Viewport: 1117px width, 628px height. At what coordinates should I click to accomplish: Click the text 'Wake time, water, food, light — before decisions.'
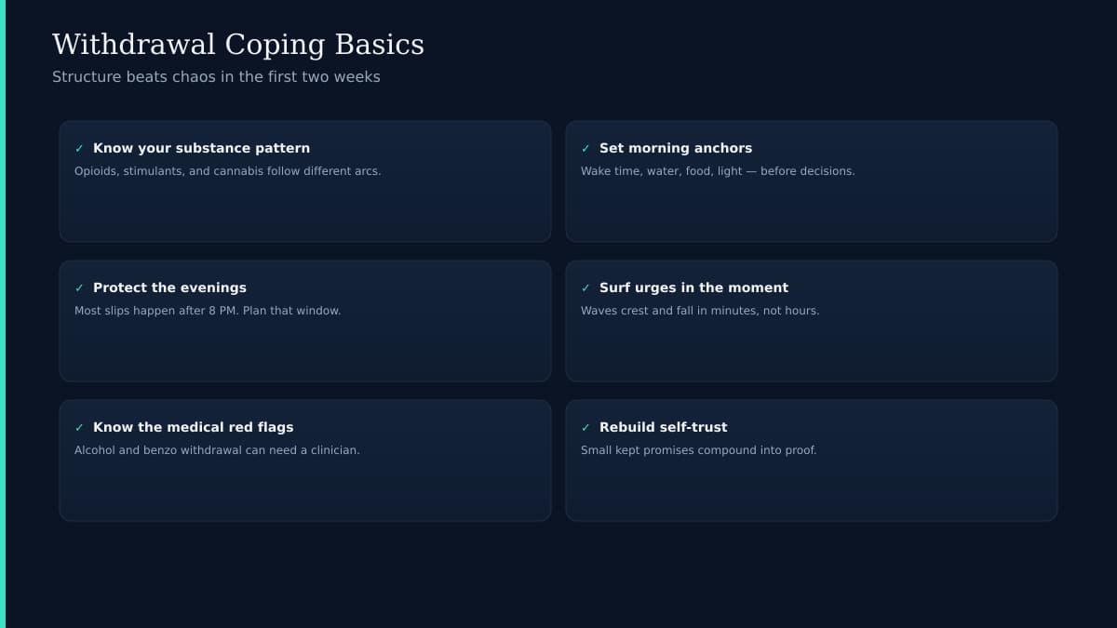point(718,171)
